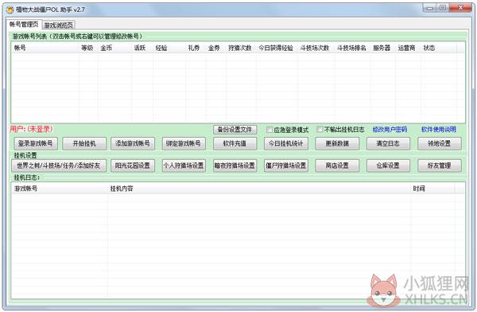
Task: Click the 备份设置文件 button
Action: coord(235,130)
